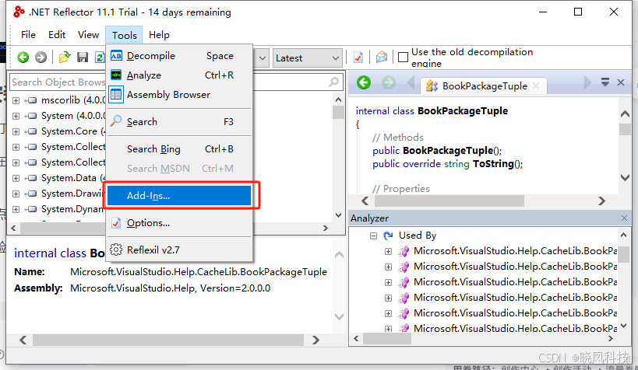The width and height of the screenshot is (638, 370).
Task: Collapse the Used By node
Action: [x=373, y=236]
